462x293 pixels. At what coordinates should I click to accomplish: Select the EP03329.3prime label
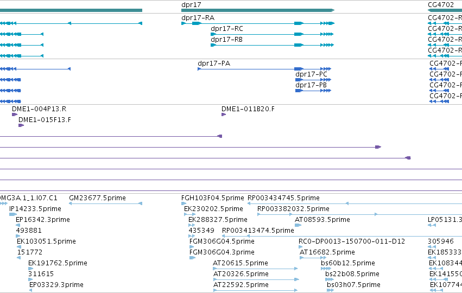click(x=56, y=285)
